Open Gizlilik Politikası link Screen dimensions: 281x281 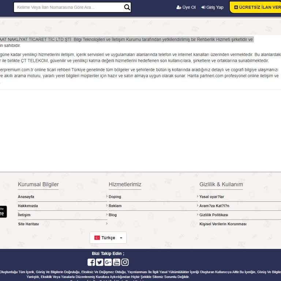pyautogui.click(x=214, y=215)
